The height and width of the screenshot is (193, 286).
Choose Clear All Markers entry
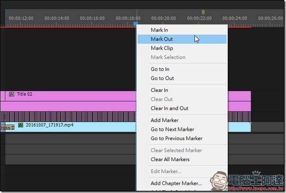tap(182, 159)
